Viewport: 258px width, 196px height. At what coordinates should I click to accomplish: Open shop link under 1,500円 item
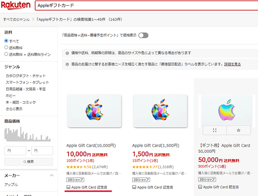point(153,187)
